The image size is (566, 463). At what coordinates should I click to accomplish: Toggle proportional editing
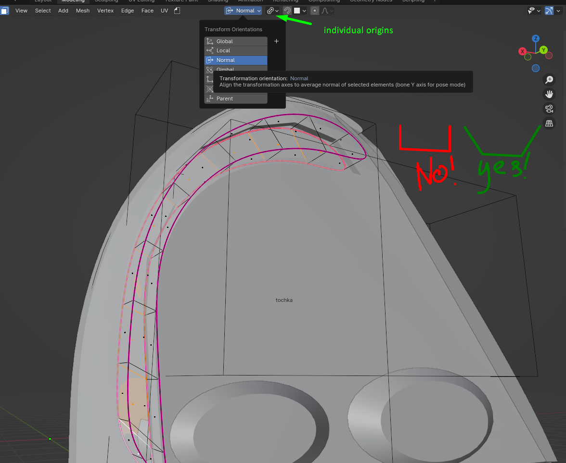[315, 11]
